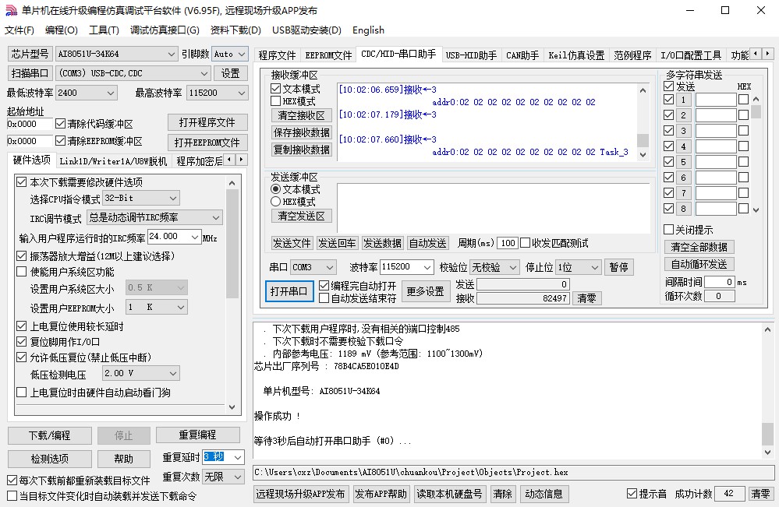Select HEX模式 radio in send buffer
The height and width of the screenshot is (507, 779).
pyautogui.click(x=276, y=202)
